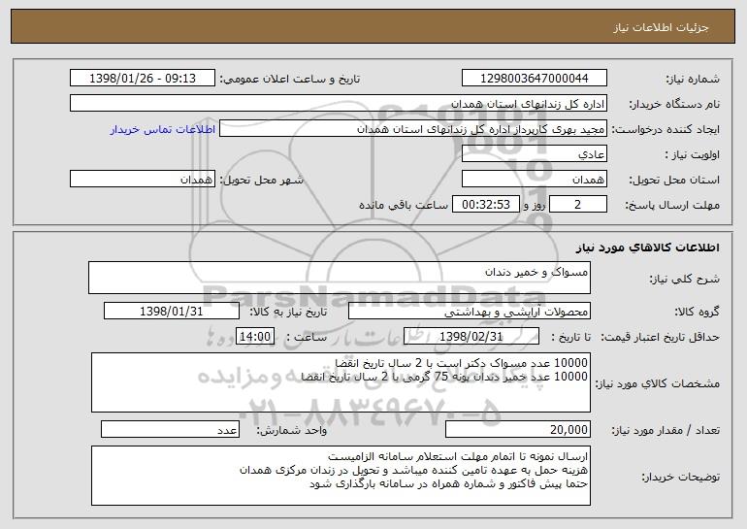Click the شماره نیاز field 1298003647000044
The width and height of the screenshot is (747, 529).
[x=534, y=79]
